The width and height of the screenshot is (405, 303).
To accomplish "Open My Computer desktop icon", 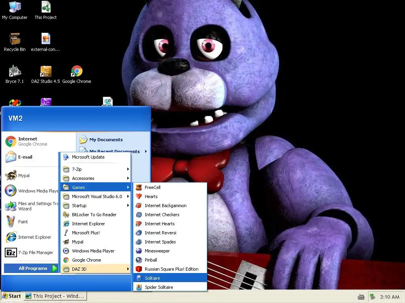I will [15, 10].
